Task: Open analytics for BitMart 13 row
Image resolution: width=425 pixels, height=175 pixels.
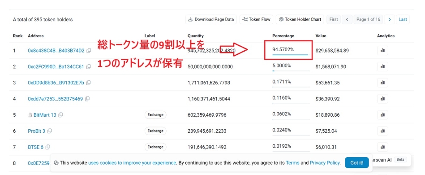Action: [x=382, y=115]
